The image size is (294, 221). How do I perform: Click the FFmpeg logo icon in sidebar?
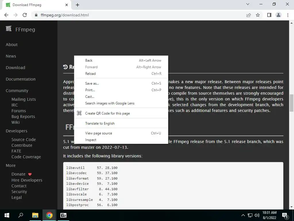click(9, 28)
